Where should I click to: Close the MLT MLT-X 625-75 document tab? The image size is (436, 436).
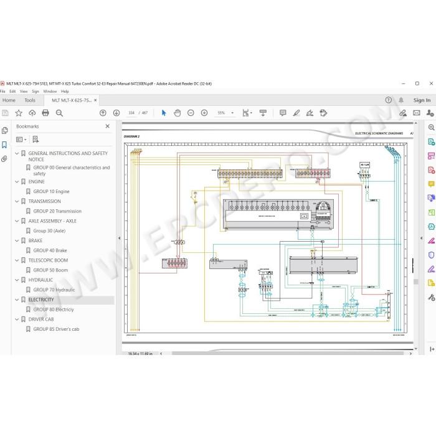click(x=95, y=100)
